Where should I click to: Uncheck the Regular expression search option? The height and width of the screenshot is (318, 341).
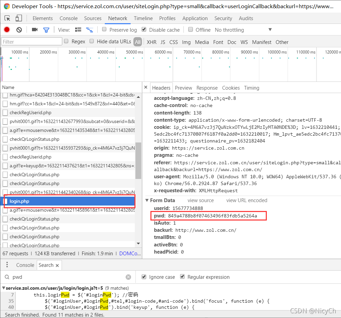point(182,277)
